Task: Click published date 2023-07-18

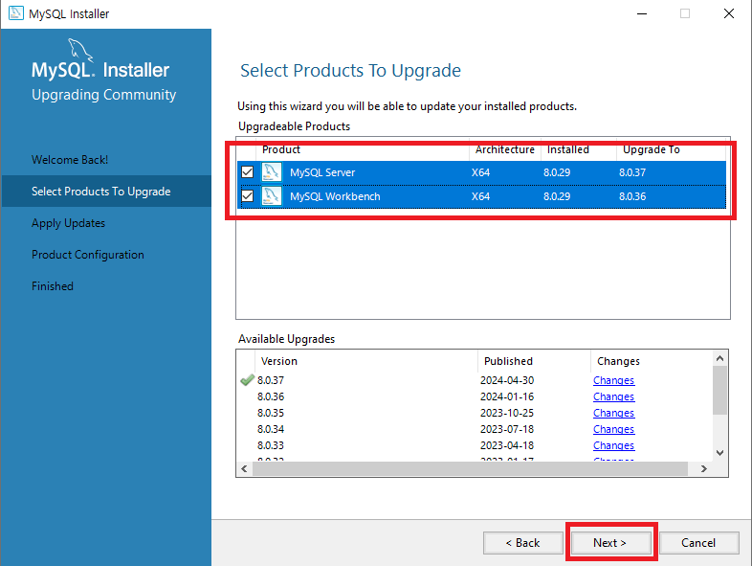Action: pos(507,429)
